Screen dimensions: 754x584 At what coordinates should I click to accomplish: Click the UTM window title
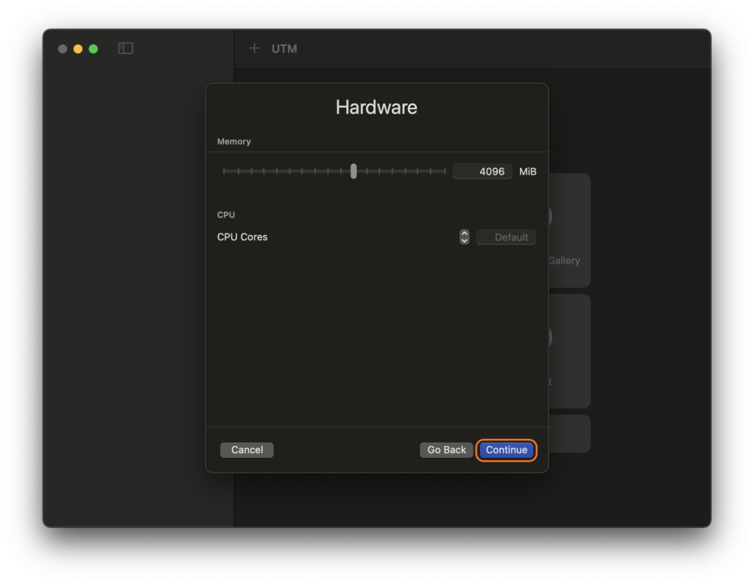click(x=284, y=49)
